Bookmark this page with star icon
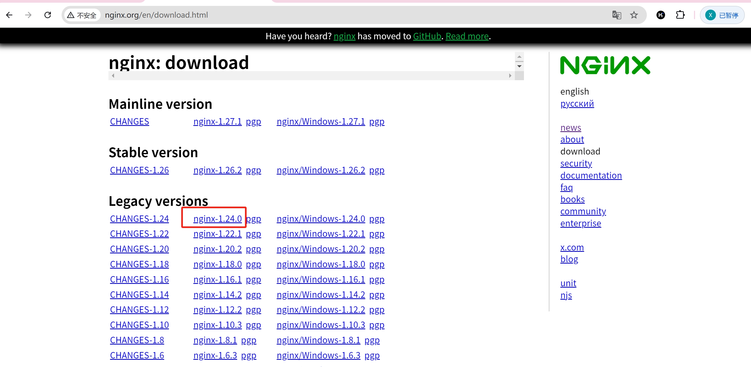 coord(634,15)
